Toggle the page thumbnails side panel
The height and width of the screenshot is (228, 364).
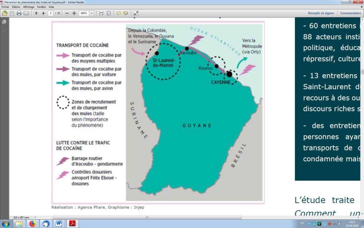(4, 22)
